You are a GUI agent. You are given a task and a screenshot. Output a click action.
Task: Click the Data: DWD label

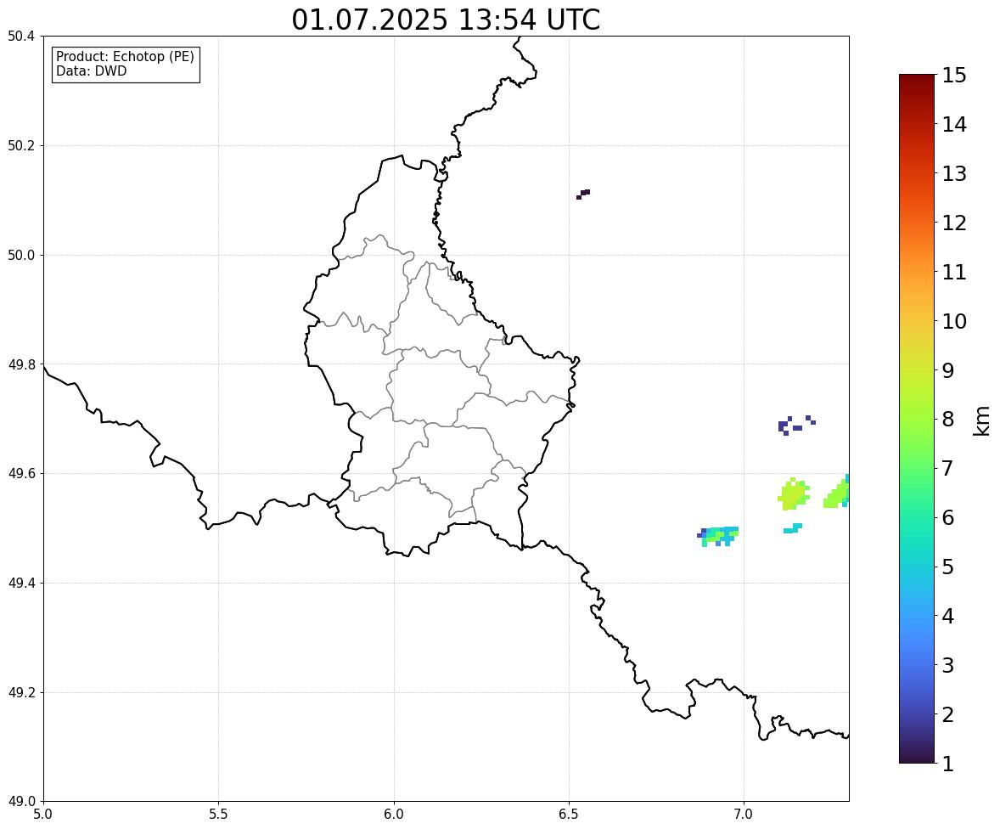pyautogui.click(x=91, y=70)
